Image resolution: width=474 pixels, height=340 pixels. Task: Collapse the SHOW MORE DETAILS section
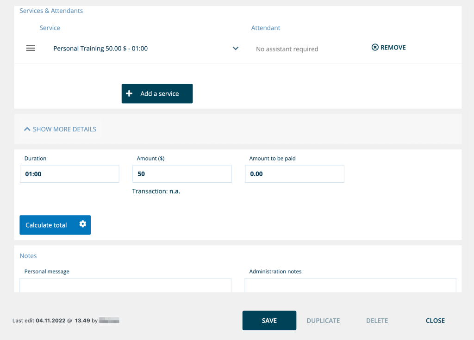[x=64, y=129]
